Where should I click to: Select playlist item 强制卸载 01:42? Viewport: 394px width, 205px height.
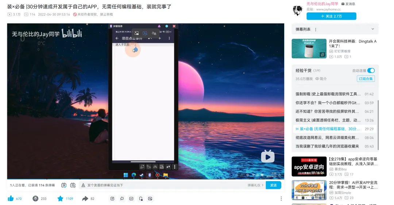click(x=335, y=94)
